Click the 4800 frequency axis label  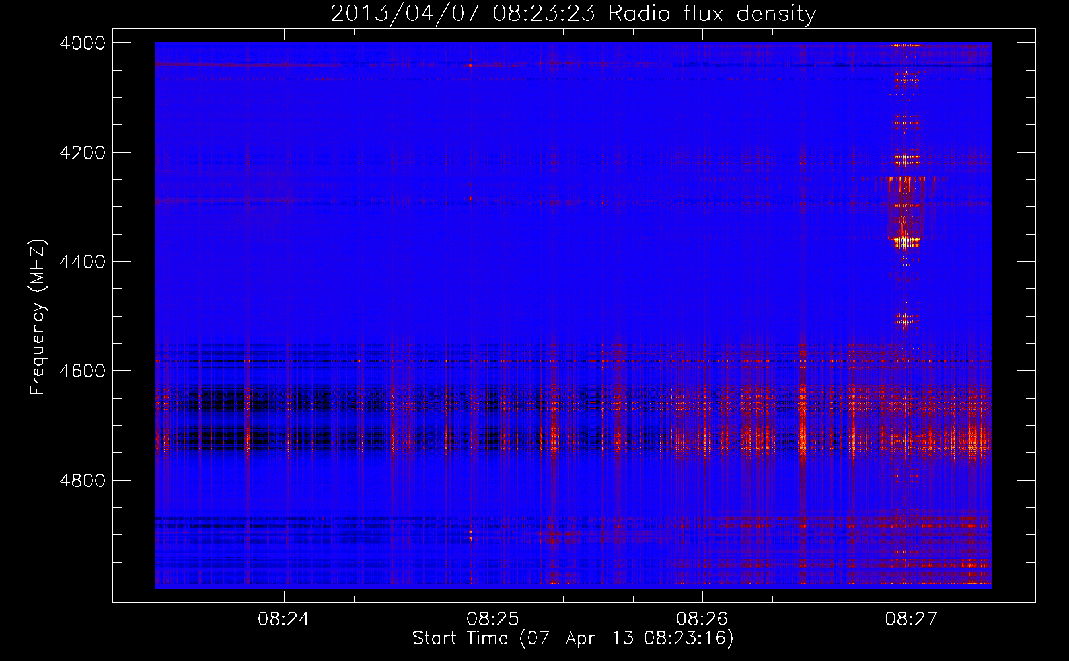click(83, 481)
